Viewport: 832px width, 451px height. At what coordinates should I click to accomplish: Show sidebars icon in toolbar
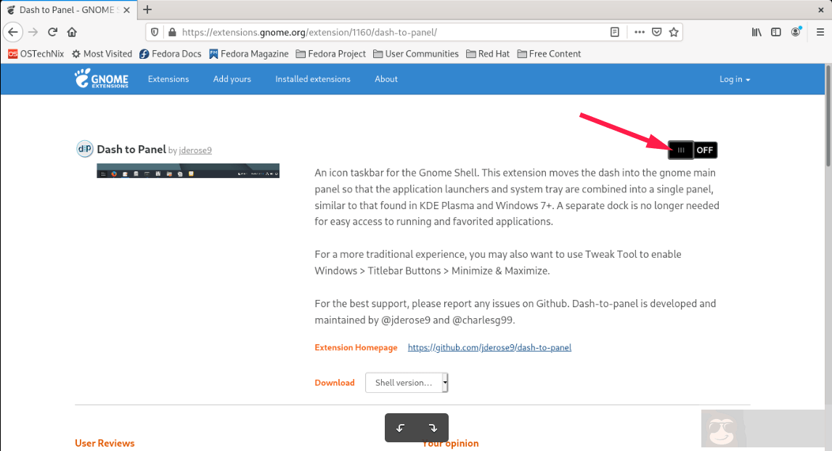tap(776, 33)
